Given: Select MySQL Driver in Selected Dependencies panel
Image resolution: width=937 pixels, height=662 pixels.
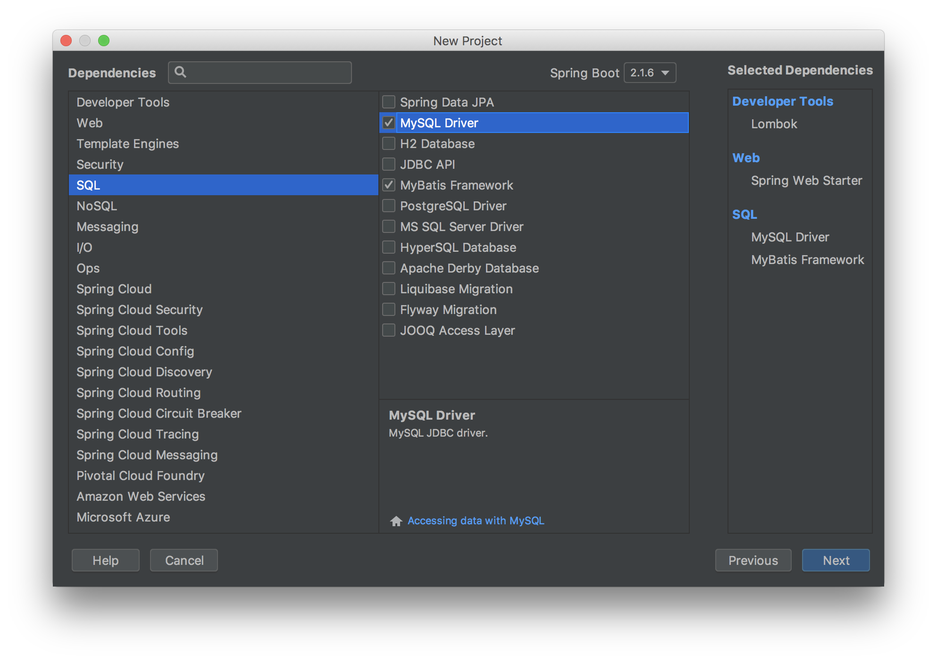Looking at the screenshot, I should point(790,237).
